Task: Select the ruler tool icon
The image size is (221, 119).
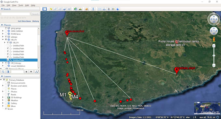Action: click(93, 9)
